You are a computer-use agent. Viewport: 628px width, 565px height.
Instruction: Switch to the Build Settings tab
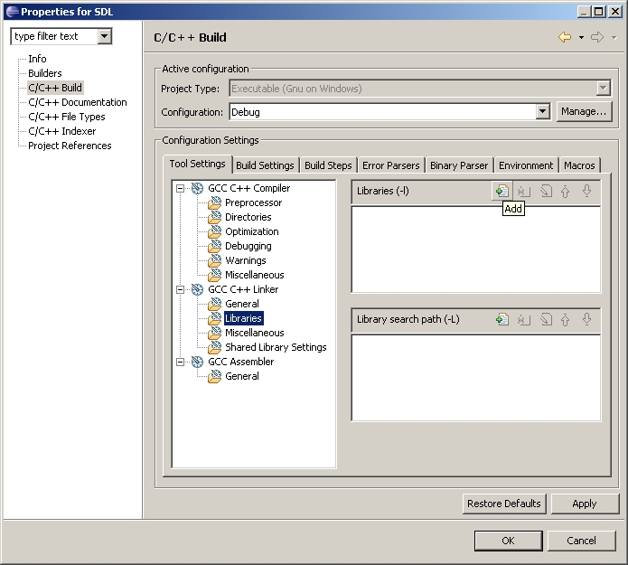[x=265, y=165]
